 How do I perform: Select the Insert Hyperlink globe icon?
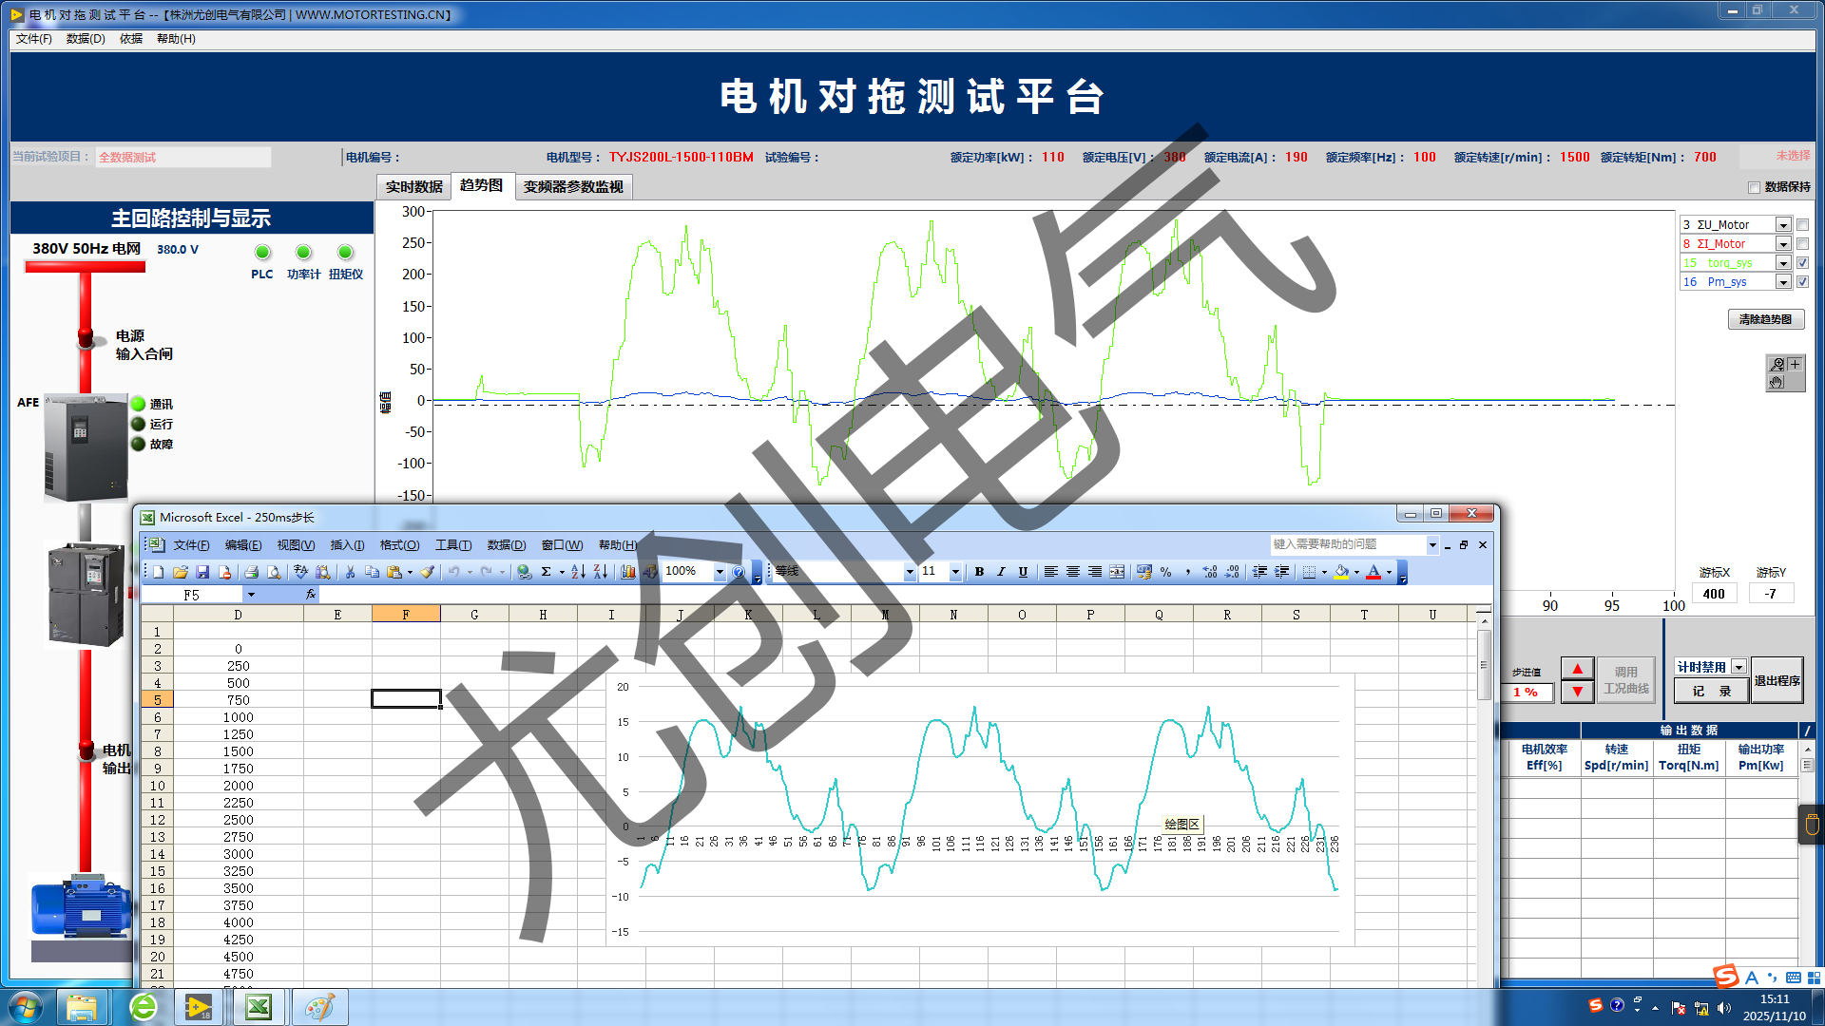(524, 571)
